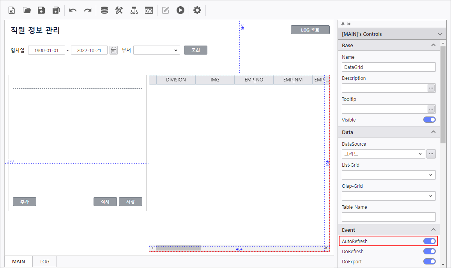The image size is (451, 268).
Task: Click the Undo arrow icon
Action: pyautogui.click(x=73, y=10)
